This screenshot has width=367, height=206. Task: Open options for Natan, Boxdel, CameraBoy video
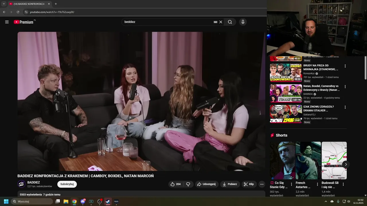(345, 87)
